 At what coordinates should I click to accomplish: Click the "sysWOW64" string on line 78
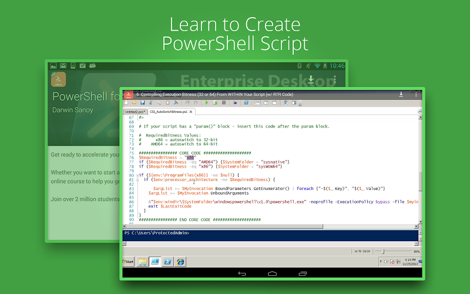coord(268,166)
